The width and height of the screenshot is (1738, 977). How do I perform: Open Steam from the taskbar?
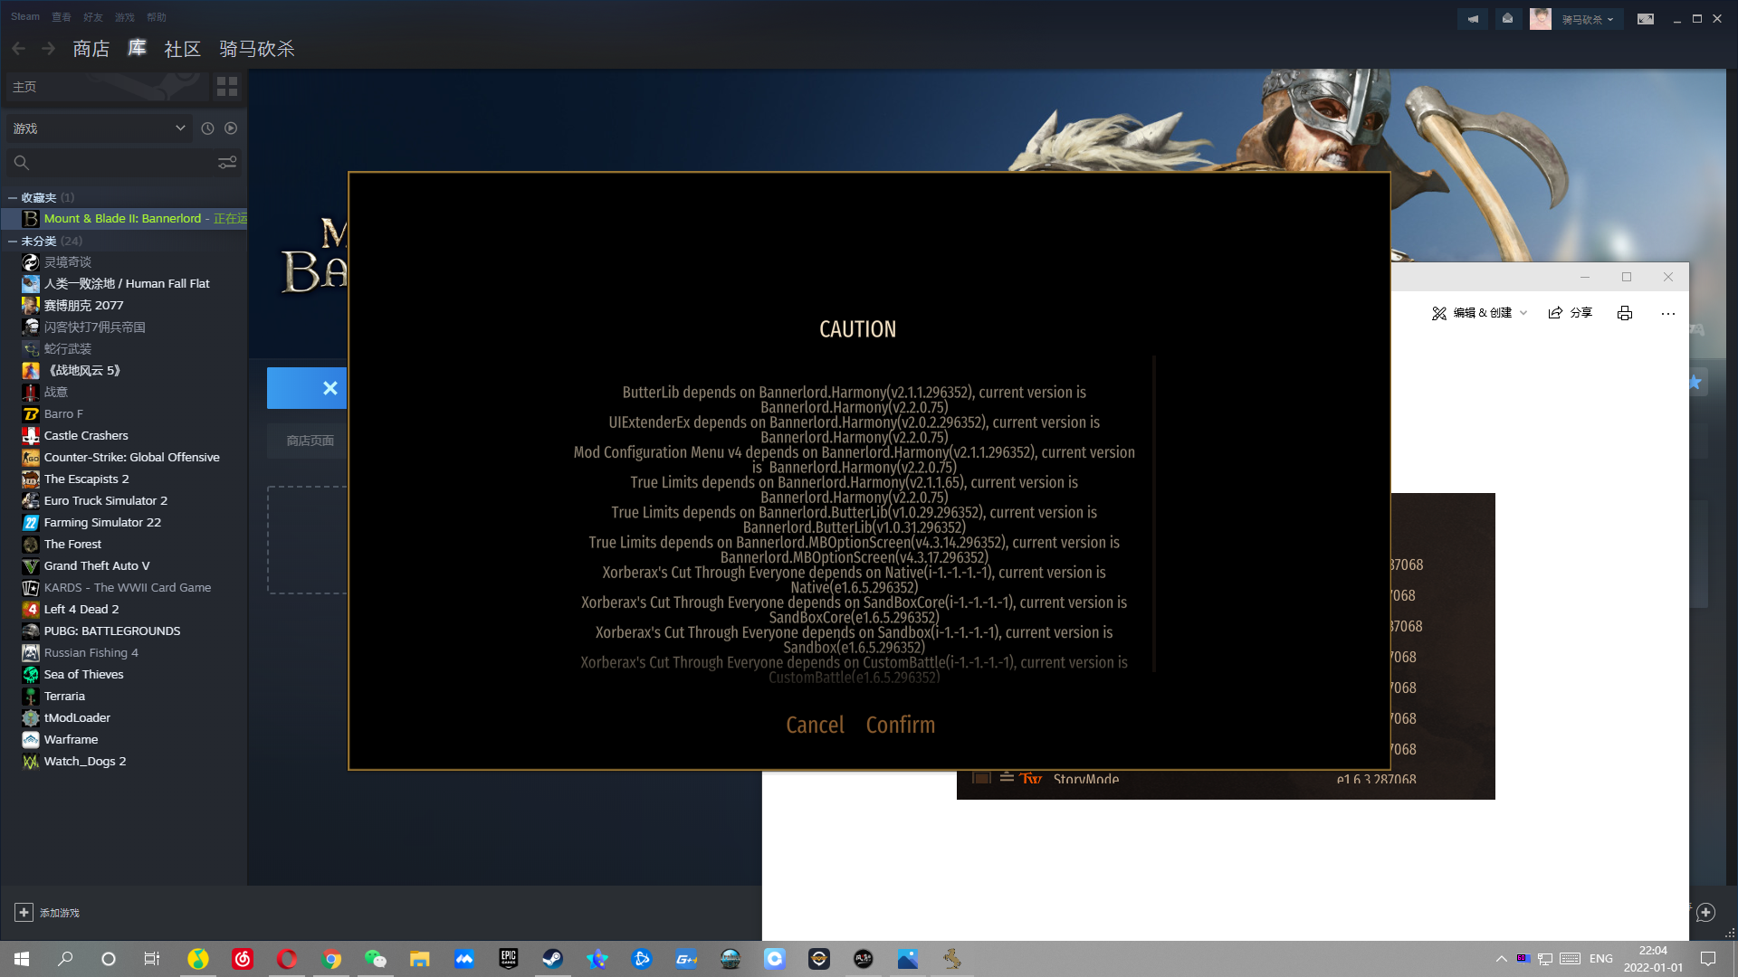(x=552, y=959)
